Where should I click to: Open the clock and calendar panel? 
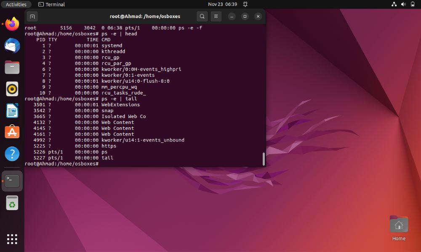(223, 4)
